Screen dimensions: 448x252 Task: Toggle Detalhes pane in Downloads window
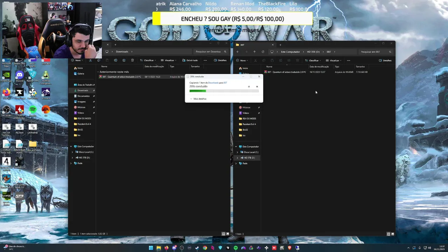point(220,60)
